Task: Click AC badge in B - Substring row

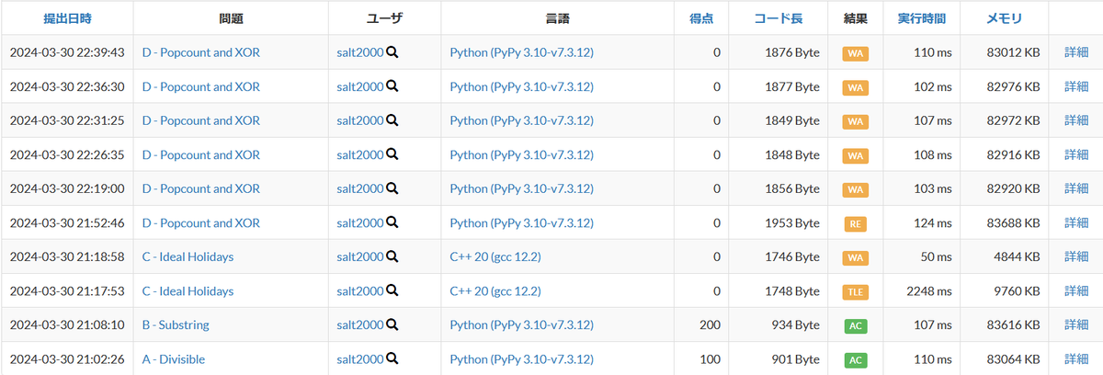Action: tap(855, 325)
